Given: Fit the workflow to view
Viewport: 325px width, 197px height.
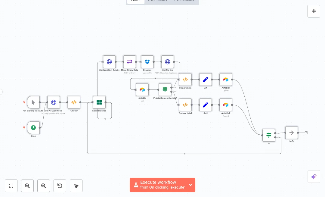Looking at the screenshot, I should (11, 186).
